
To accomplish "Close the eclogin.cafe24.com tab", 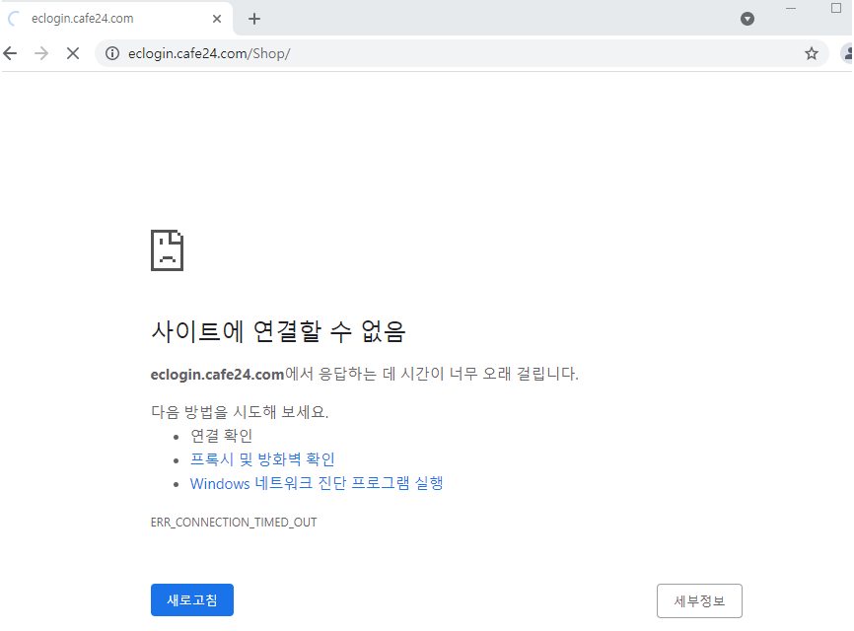I will (217, 19).
